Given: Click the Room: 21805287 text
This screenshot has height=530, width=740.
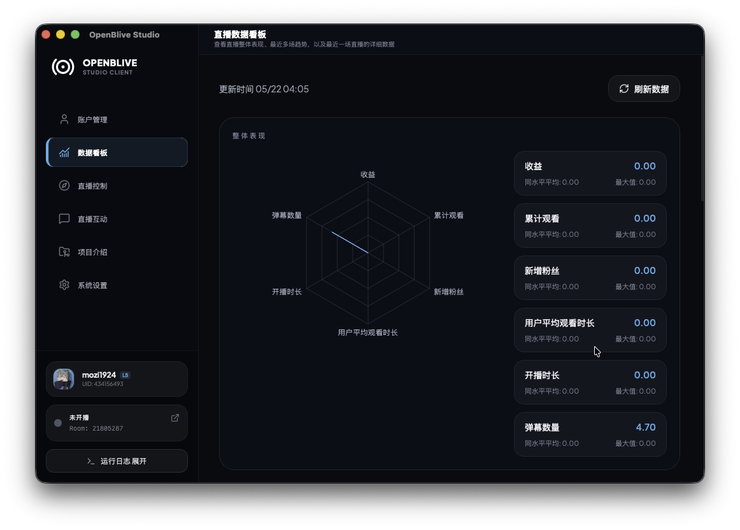Looking at the screenshot, I should (x=96, y=429).
